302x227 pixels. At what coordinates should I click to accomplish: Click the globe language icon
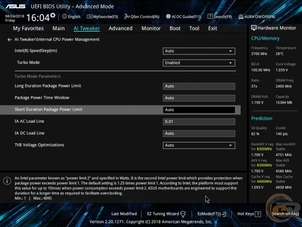coord(65,17)
